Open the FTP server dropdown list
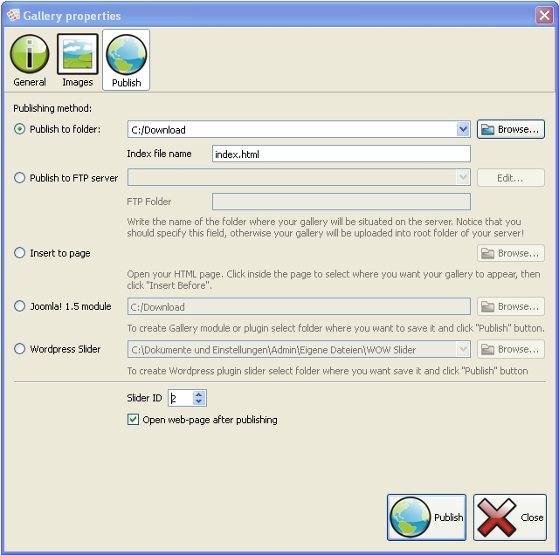The image size is (559, 555). pyautogui.click(x=463, y=178)
